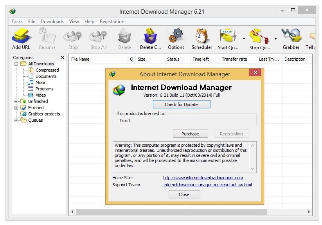322x225 pixels.
Task: Open the Stop Queue dropdown arrow
Action: (x=275, y=39)
